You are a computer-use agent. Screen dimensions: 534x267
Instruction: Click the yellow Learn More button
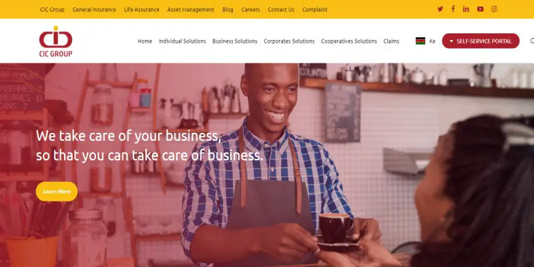pos(57,192)
